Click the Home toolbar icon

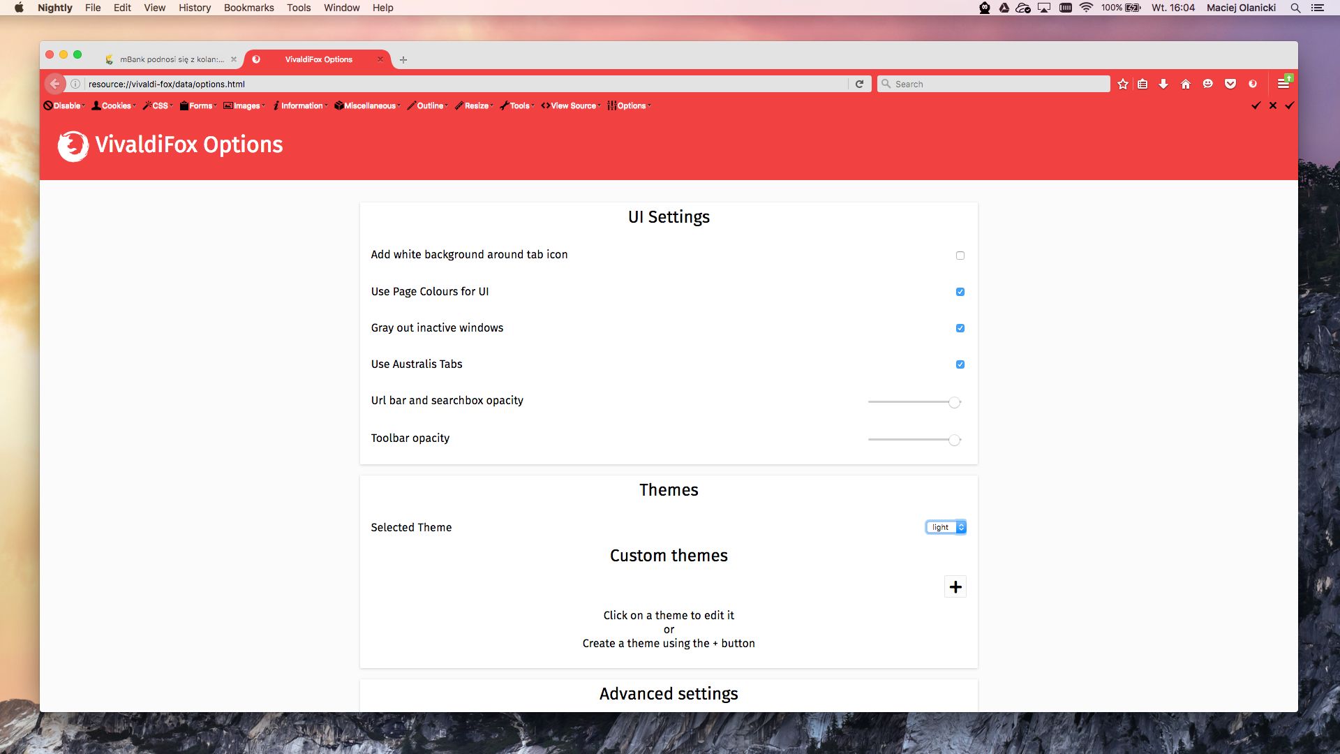click(1185, 84)
